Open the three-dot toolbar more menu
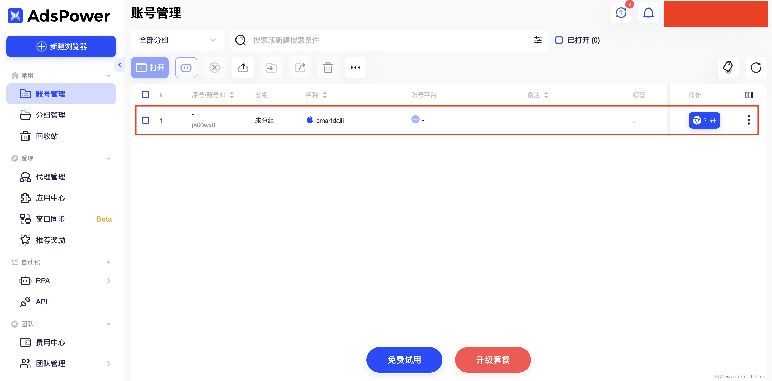Viewport: 772px width, 381px height. point(355,68)
